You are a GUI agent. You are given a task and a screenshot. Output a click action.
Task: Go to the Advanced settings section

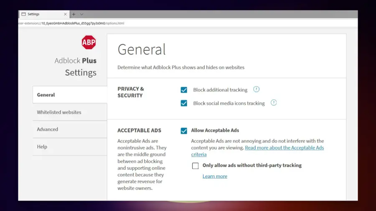pos(70,129)
